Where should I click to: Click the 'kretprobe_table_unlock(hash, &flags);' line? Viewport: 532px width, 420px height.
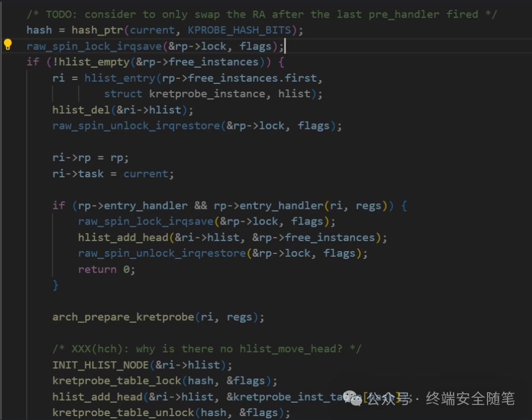[171, 413]
